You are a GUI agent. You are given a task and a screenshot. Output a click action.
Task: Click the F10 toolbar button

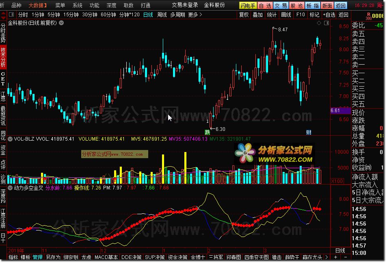301,15
